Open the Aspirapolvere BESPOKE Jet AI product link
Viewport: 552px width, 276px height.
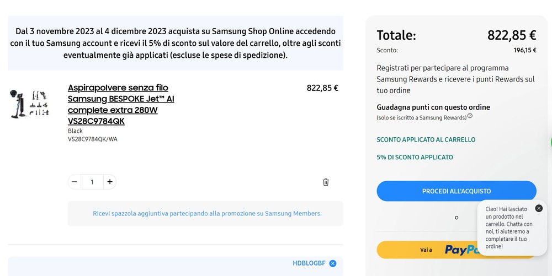click(121, 104)
